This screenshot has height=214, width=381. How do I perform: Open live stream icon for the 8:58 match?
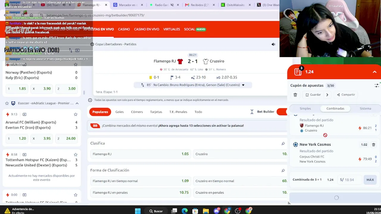pyautogui.click(x=24, y=155)
